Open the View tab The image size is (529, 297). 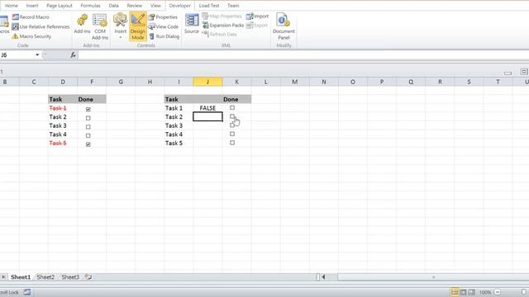point(155,6)
